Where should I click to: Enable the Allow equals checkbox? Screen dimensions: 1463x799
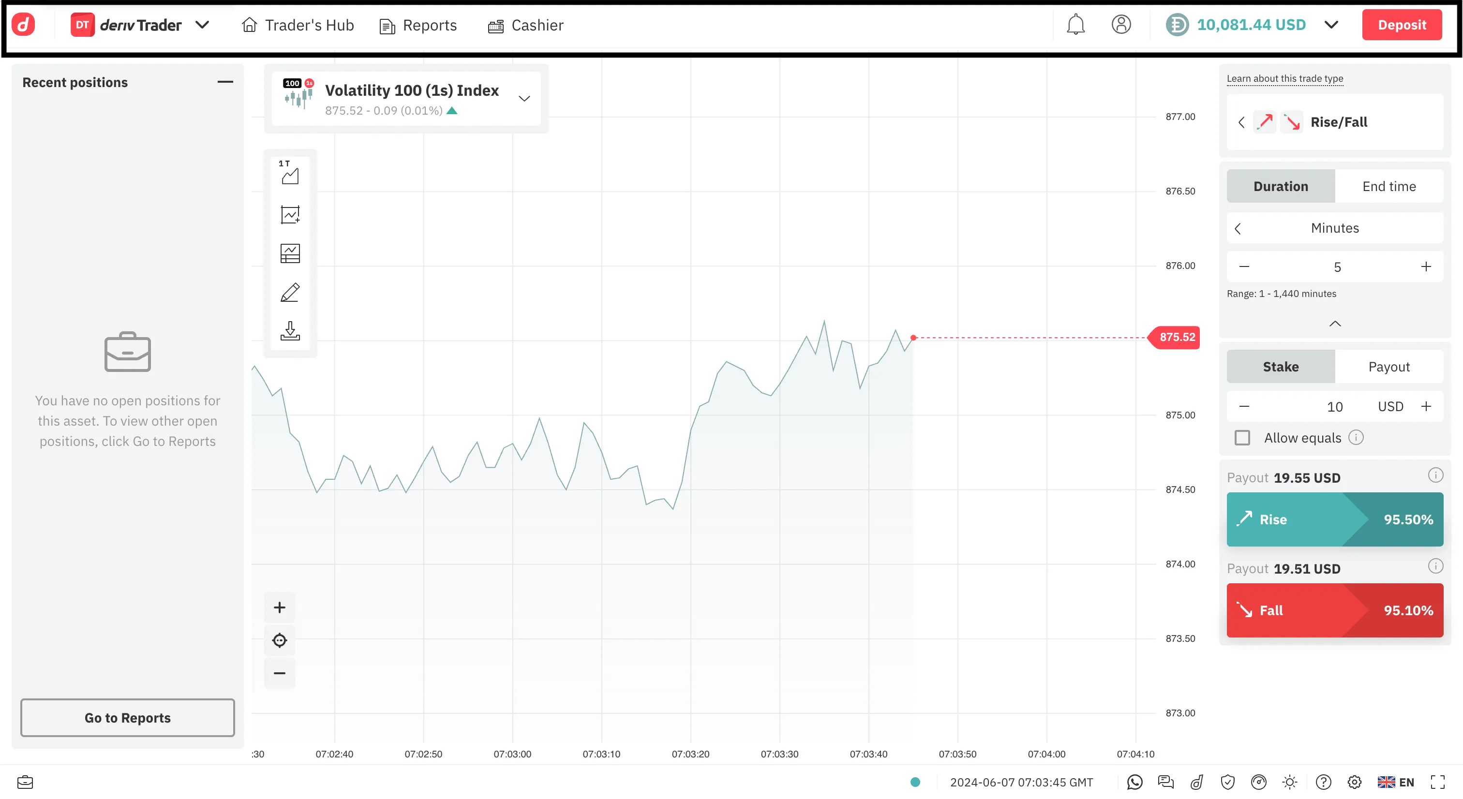pos(1242,438)
